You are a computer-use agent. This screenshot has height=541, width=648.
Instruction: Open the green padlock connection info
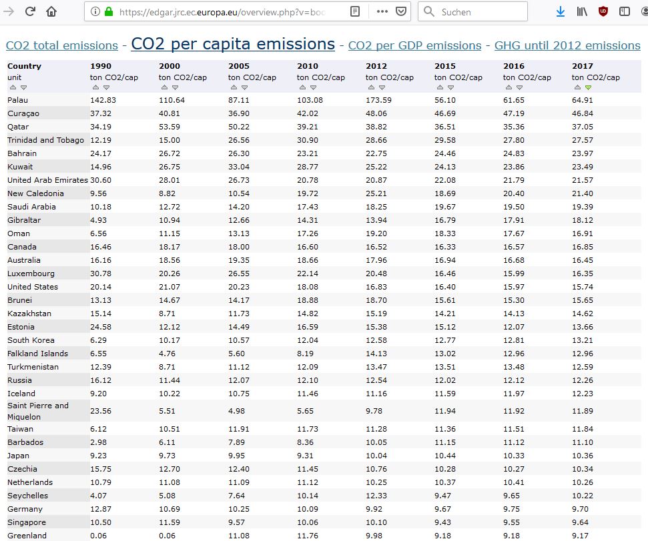click(109, 11)
